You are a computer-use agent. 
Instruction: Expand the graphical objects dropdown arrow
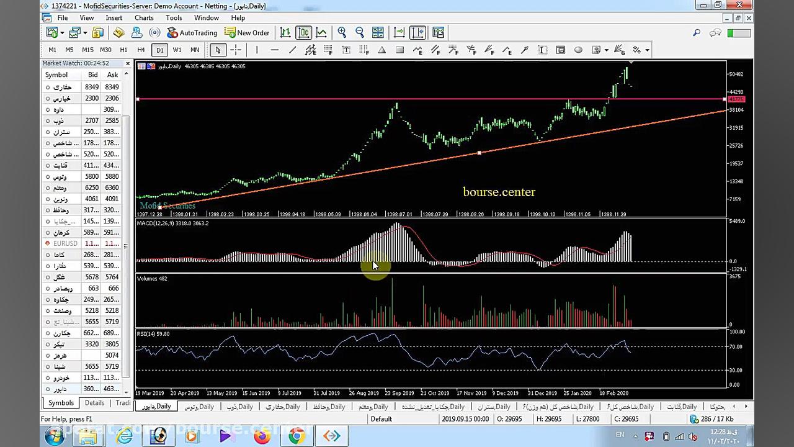coord(606,50)
